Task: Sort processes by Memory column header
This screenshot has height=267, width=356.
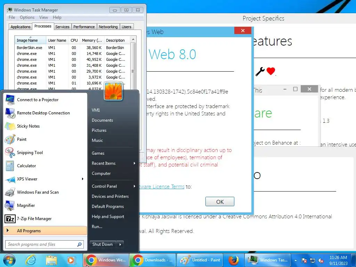Action: [92, 40]
